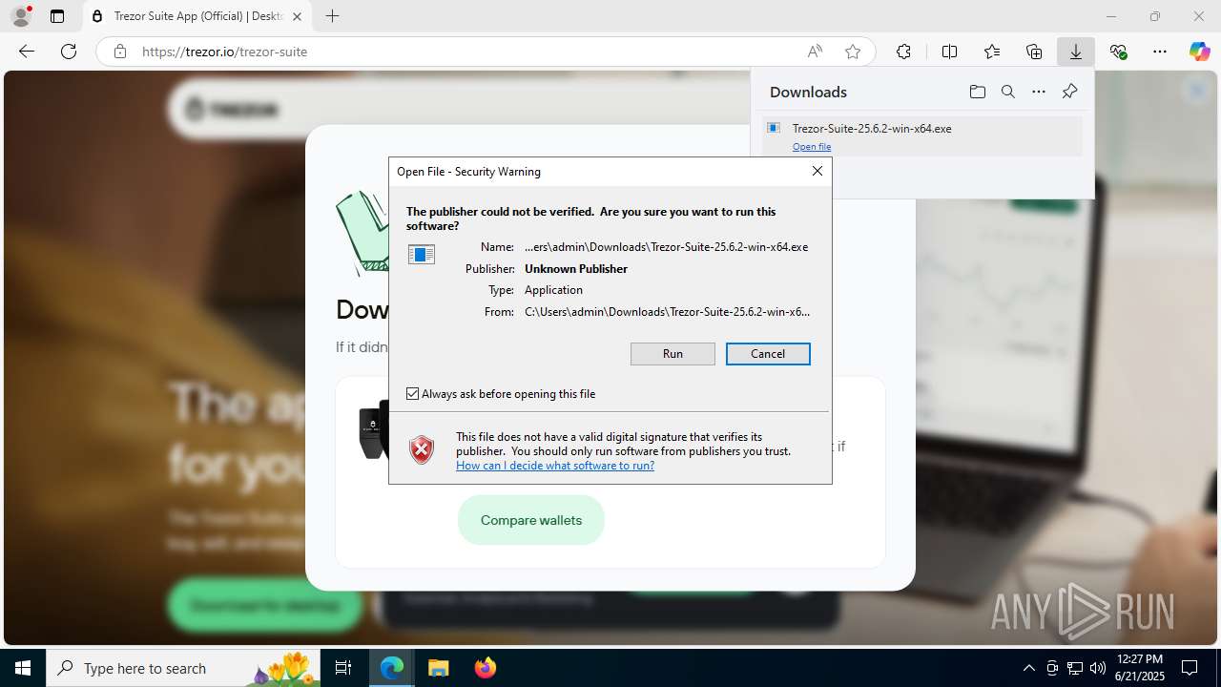Pin the Downloads panel
1221x687 pixels.
point(1069,92)
